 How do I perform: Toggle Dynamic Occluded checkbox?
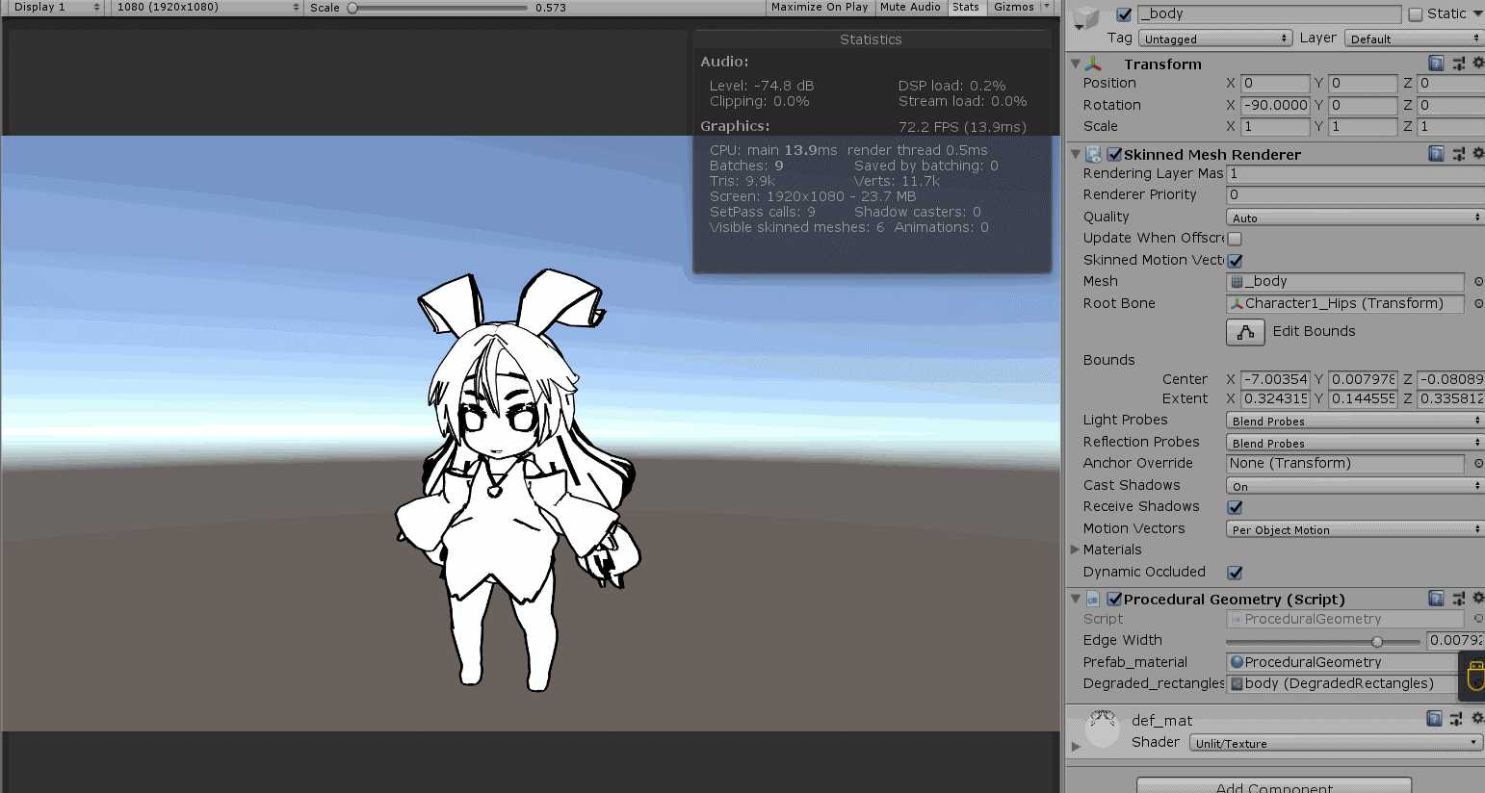[1235, 573]
